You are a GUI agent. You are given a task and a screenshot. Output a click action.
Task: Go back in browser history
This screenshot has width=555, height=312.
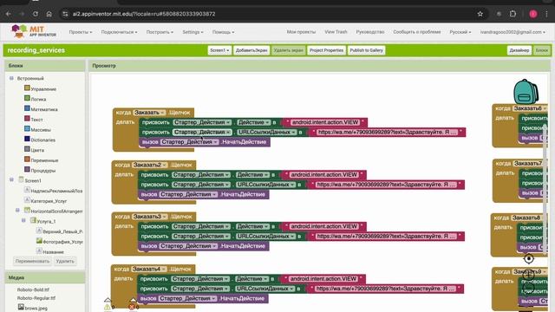tap(9, 14)
